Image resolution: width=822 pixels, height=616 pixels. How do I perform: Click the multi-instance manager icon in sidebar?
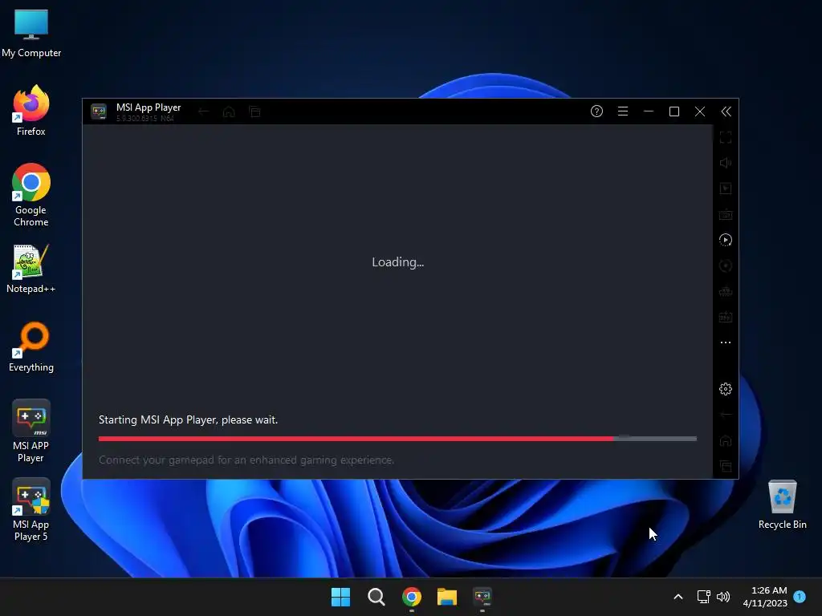[x=726, y=291]
